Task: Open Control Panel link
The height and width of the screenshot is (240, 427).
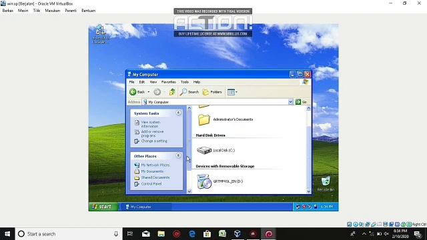Action: 151,184
